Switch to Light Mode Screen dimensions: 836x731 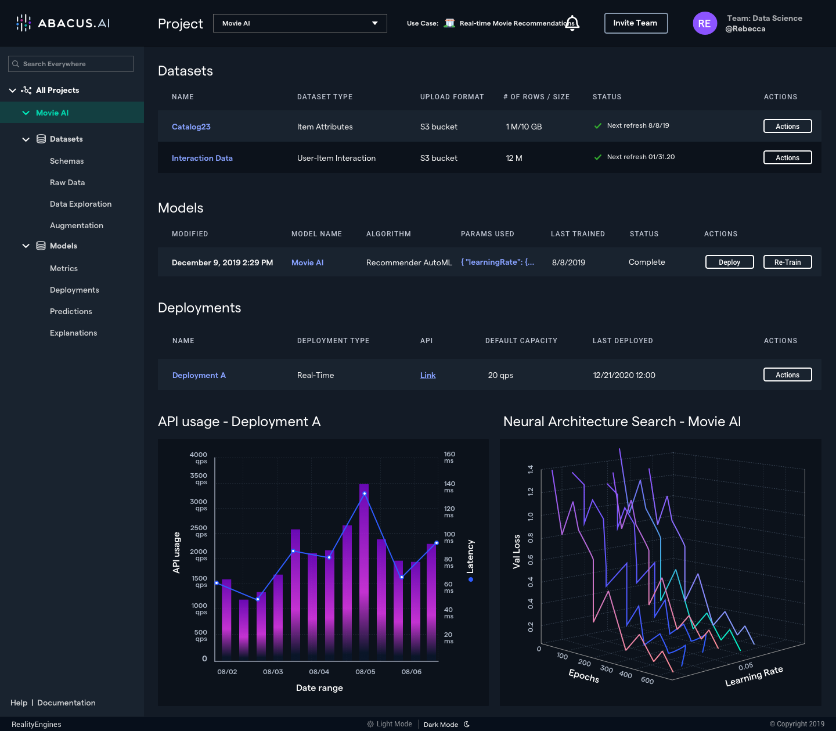point(390,724)
